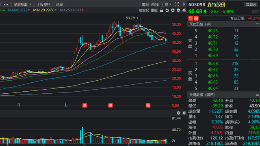Click the undo arrow icon above chart
This screenshot has height=146, width=260.
coord(167,11)
